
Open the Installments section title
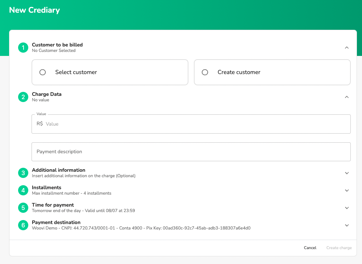click(46, 187)
